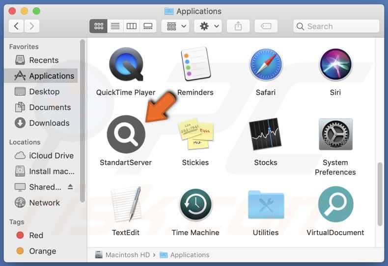The height and width of the screenshot is (266, 388).
Task: Click the Share toolbar button
Action: coord(238,26)
